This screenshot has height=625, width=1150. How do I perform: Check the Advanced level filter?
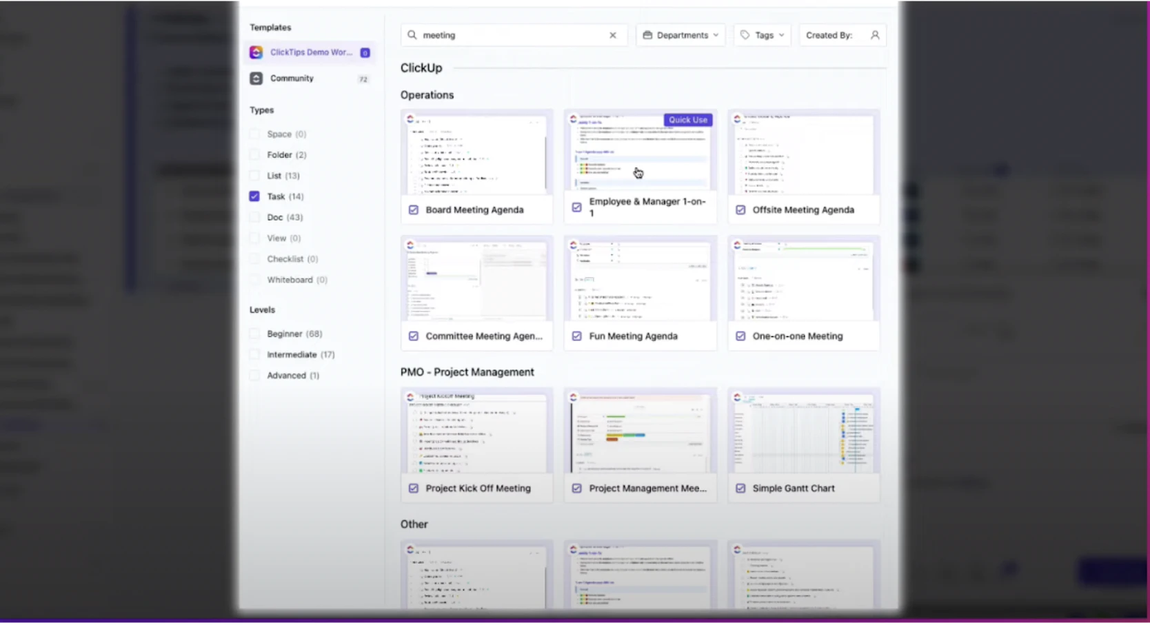tap(254, 376)
